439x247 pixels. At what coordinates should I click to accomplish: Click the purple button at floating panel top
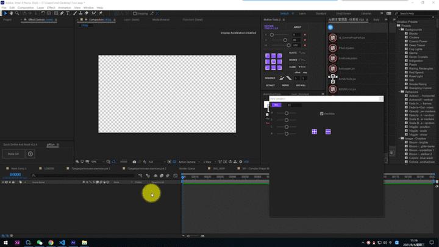pos(277,105)
